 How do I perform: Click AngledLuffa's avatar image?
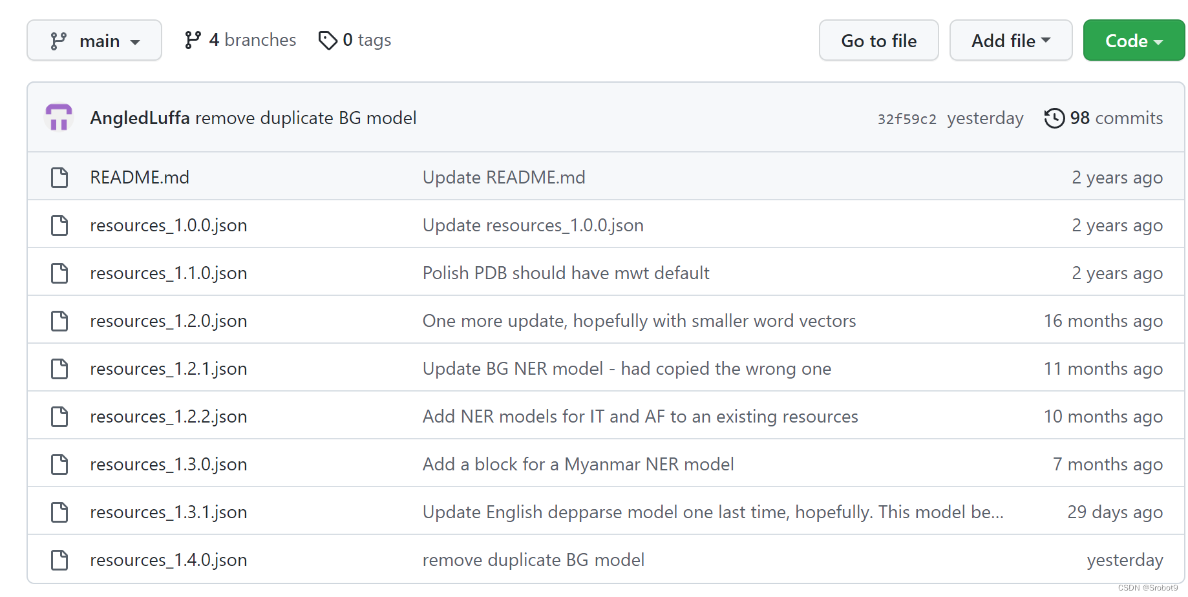(59, 118)
